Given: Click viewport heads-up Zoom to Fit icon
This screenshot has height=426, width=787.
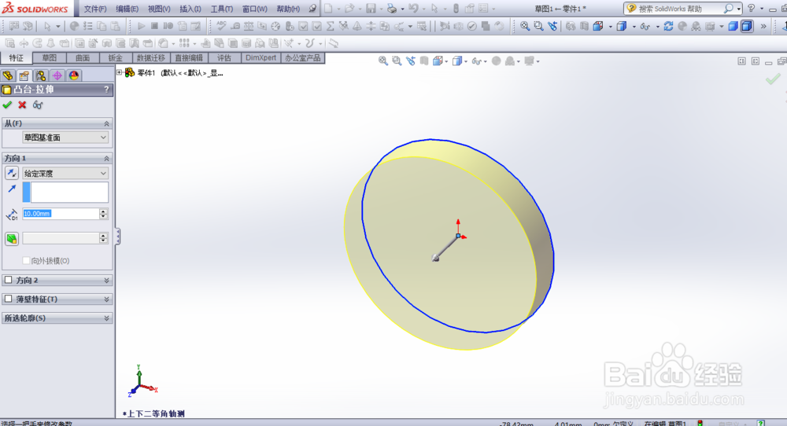Looking at the screenshot, I should [383, 61].
